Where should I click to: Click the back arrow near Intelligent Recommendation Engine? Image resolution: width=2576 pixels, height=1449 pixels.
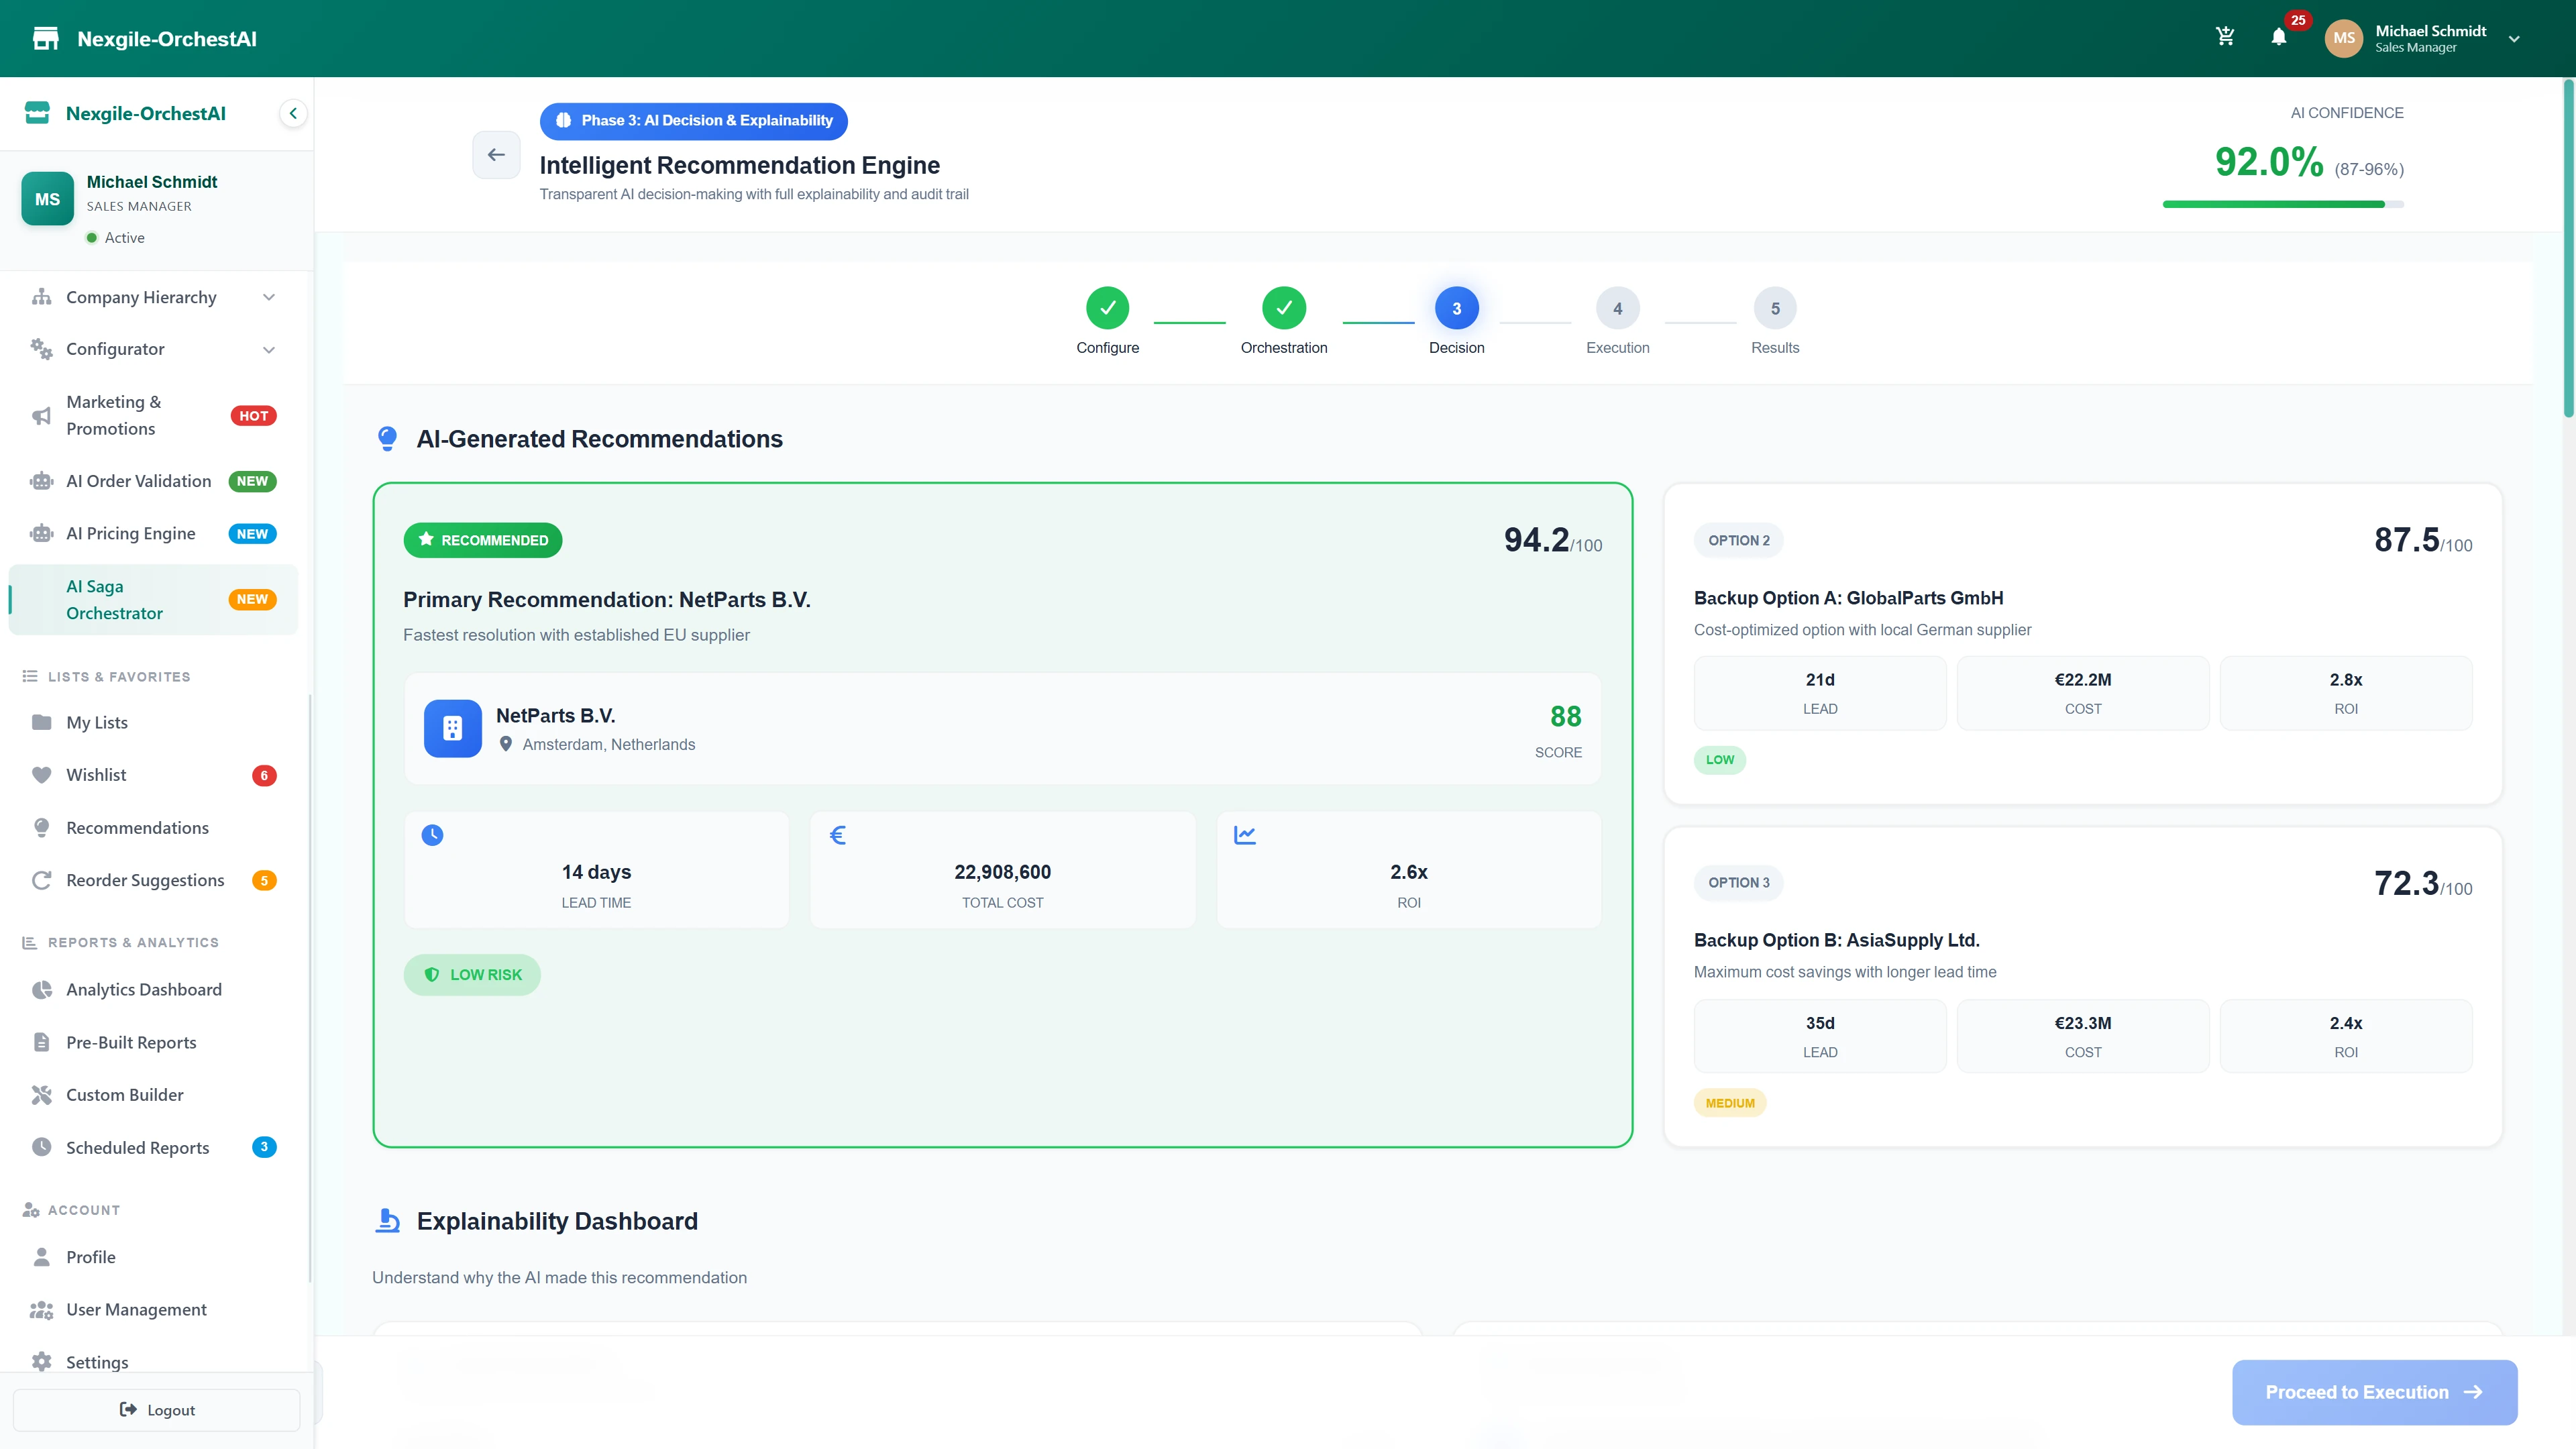496,154
